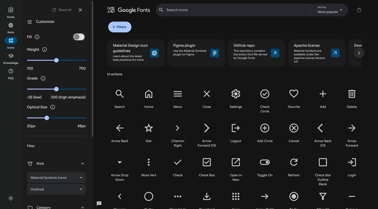Select the Add plus icon
This screenshot has height=209, width=378.
coord(323,94)
